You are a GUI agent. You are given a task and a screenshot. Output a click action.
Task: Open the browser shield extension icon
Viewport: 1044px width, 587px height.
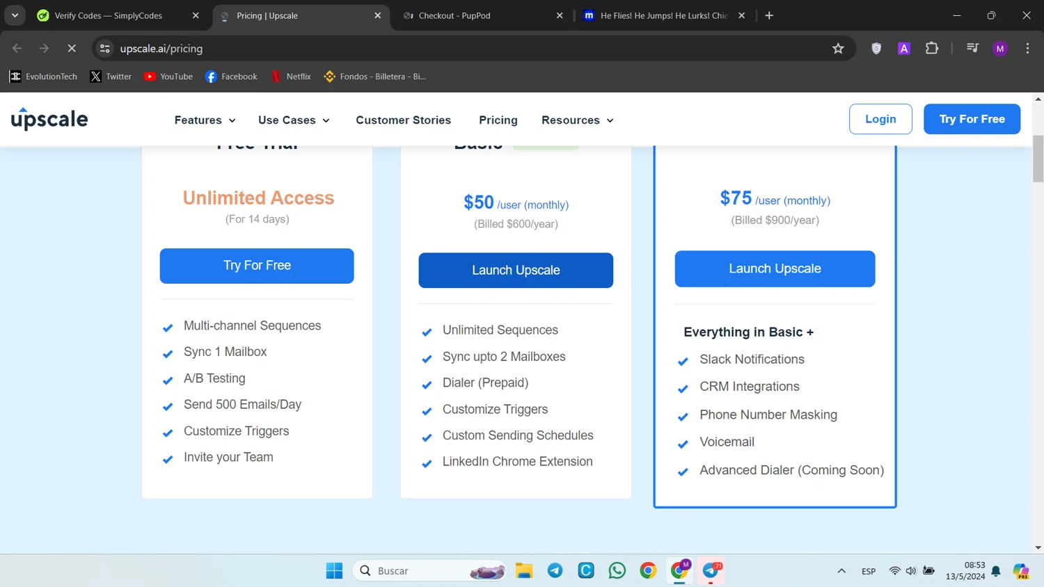coord(876,49)
